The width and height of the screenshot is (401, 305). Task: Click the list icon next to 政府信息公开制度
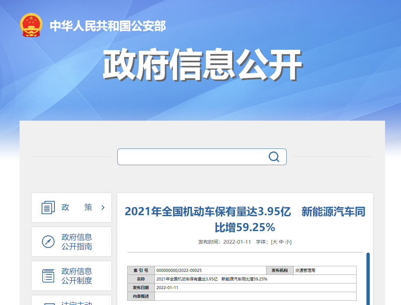click(x=49, y=276)
